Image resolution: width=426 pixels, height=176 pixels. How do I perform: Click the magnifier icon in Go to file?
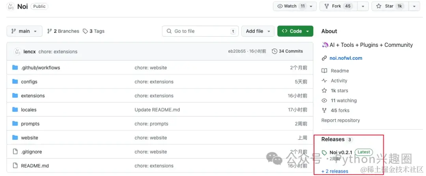click(169, 31)
